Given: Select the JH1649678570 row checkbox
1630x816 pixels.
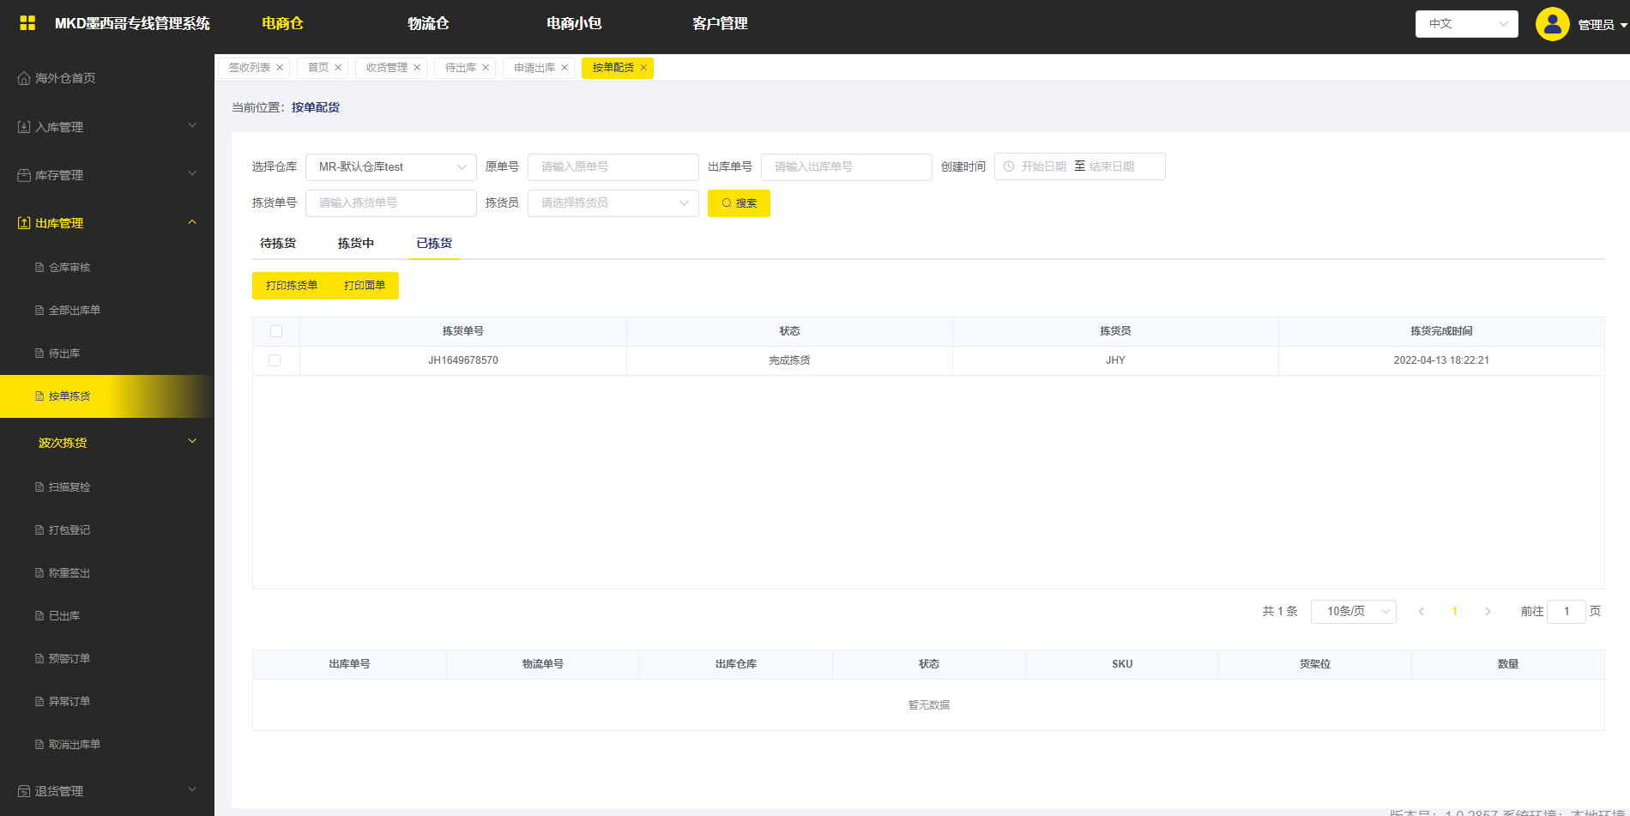Looking at the screenshot, I should pyautogui.click(x=275, y=360).
